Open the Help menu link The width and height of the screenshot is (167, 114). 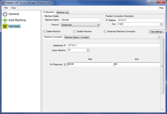(x=161, y=8)
